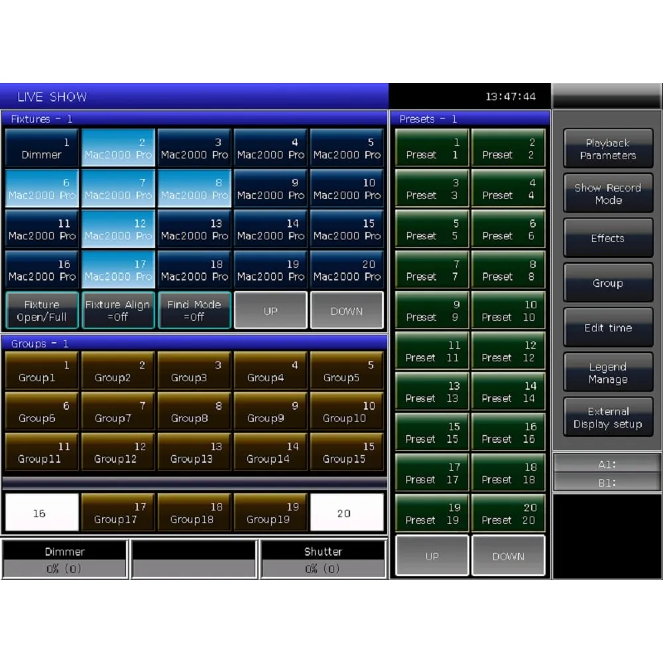
Task: Recall Preset 4
Action: click(509, 188)
